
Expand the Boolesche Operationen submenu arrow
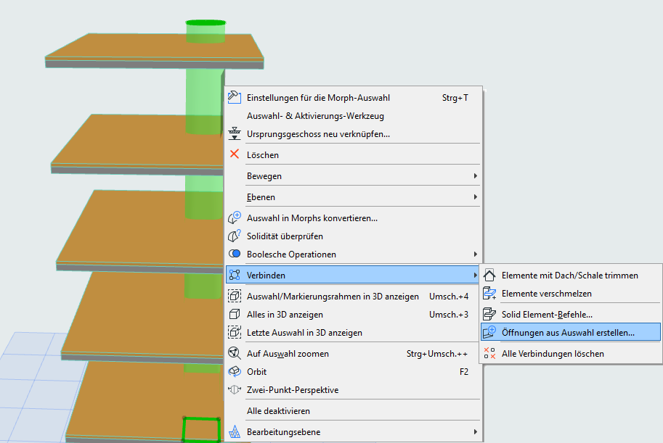pyautogui.click(x=475, y=254)
